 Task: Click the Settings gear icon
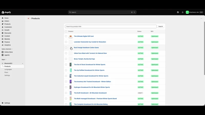click(x=3, y=103)
